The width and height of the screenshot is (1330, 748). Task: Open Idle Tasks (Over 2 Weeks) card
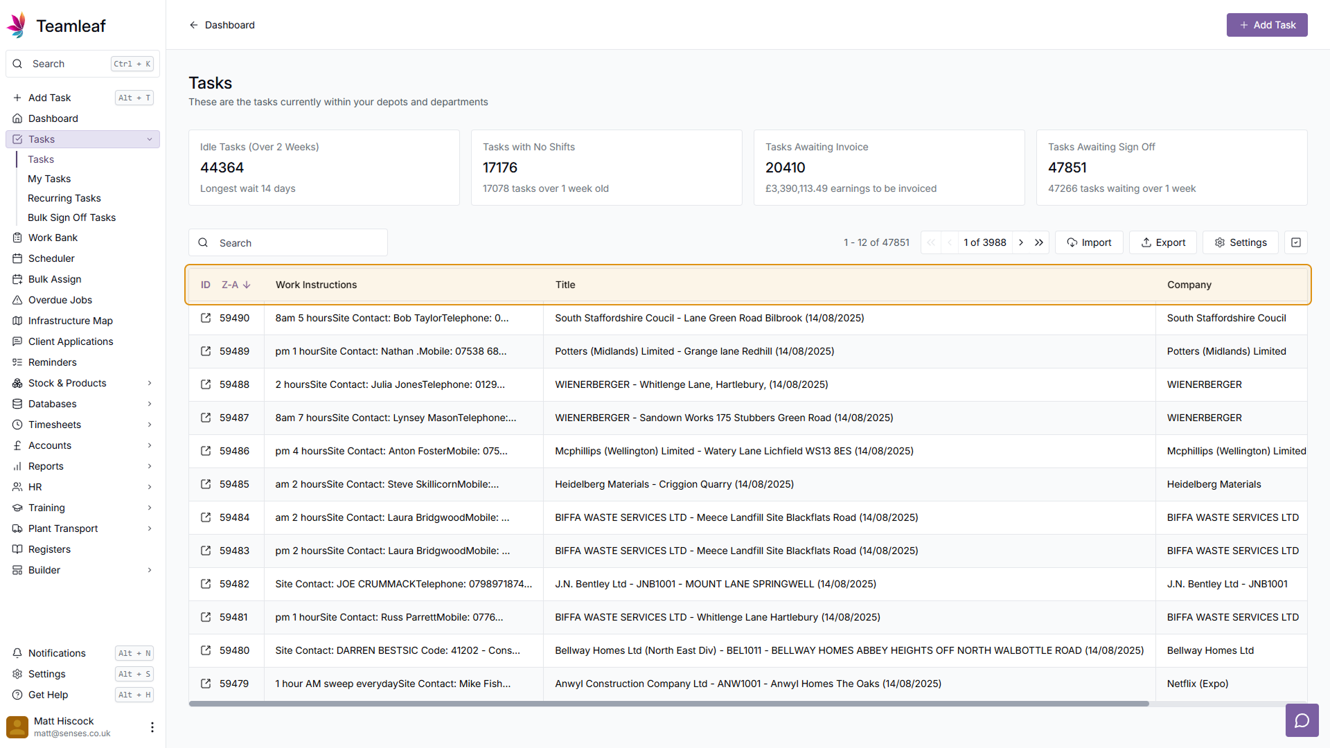(x=324, y=168)
